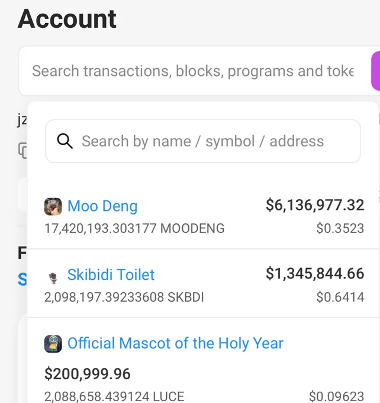Screen dimensions: 380x403
Task: Focus the name / symbol / address search box
Action: (x=203, y=141)
